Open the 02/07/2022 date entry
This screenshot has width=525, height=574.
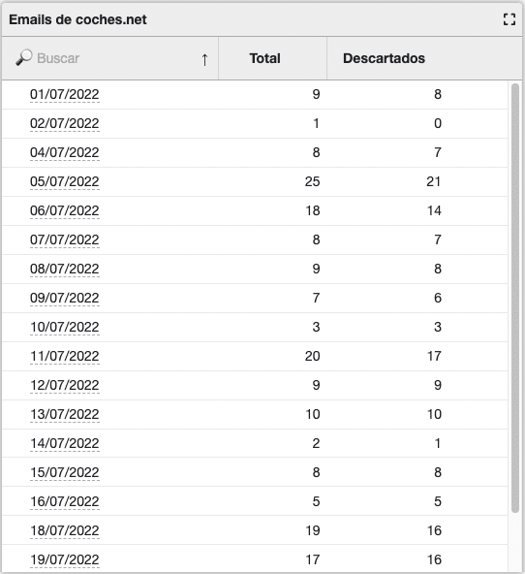(x=64, y=123)
